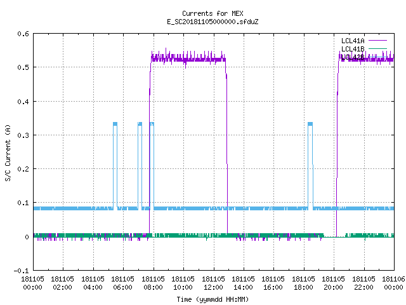Click the x-axis tick label 181105 22:00
Image resolution: width=406 pixels, height=305 pixels.
[363, 283]
